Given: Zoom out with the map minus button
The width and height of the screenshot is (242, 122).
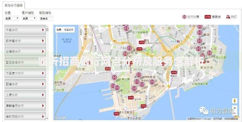Looking at the screenshot, I should coord(235,113).
